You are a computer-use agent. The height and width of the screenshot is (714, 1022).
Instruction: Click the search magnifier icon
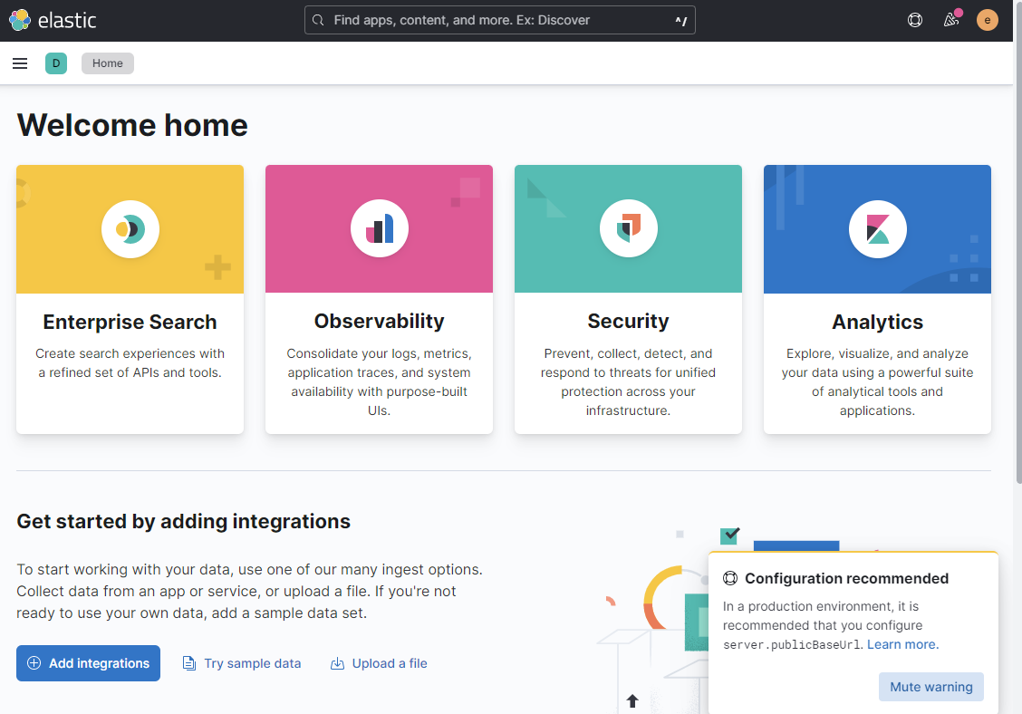318,20
